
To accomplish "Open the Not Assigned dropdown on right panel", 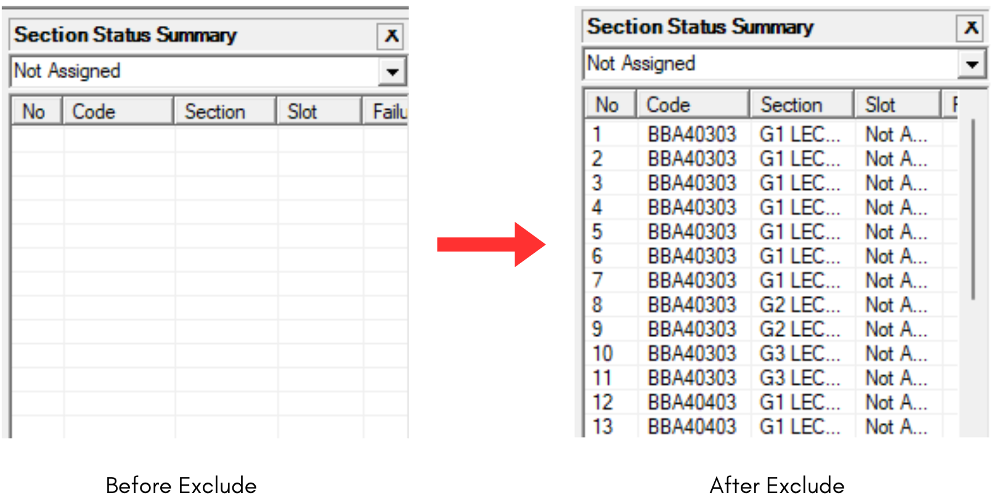I will 972,63.
